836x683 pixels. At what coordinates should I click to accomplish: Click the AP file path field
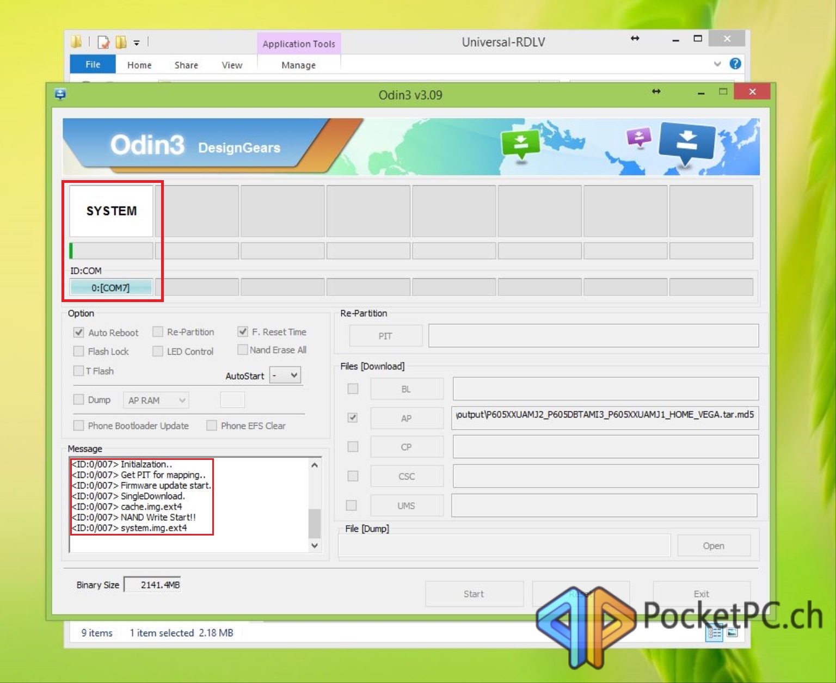tap(605, 418)
